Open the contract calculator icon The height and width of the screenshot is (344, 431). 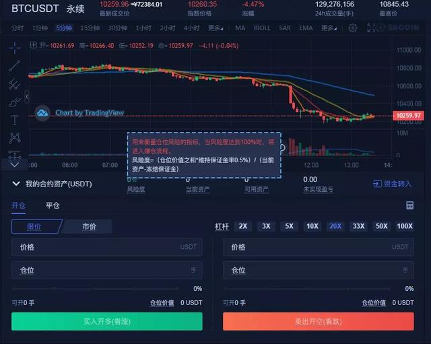tap(410, 205)
